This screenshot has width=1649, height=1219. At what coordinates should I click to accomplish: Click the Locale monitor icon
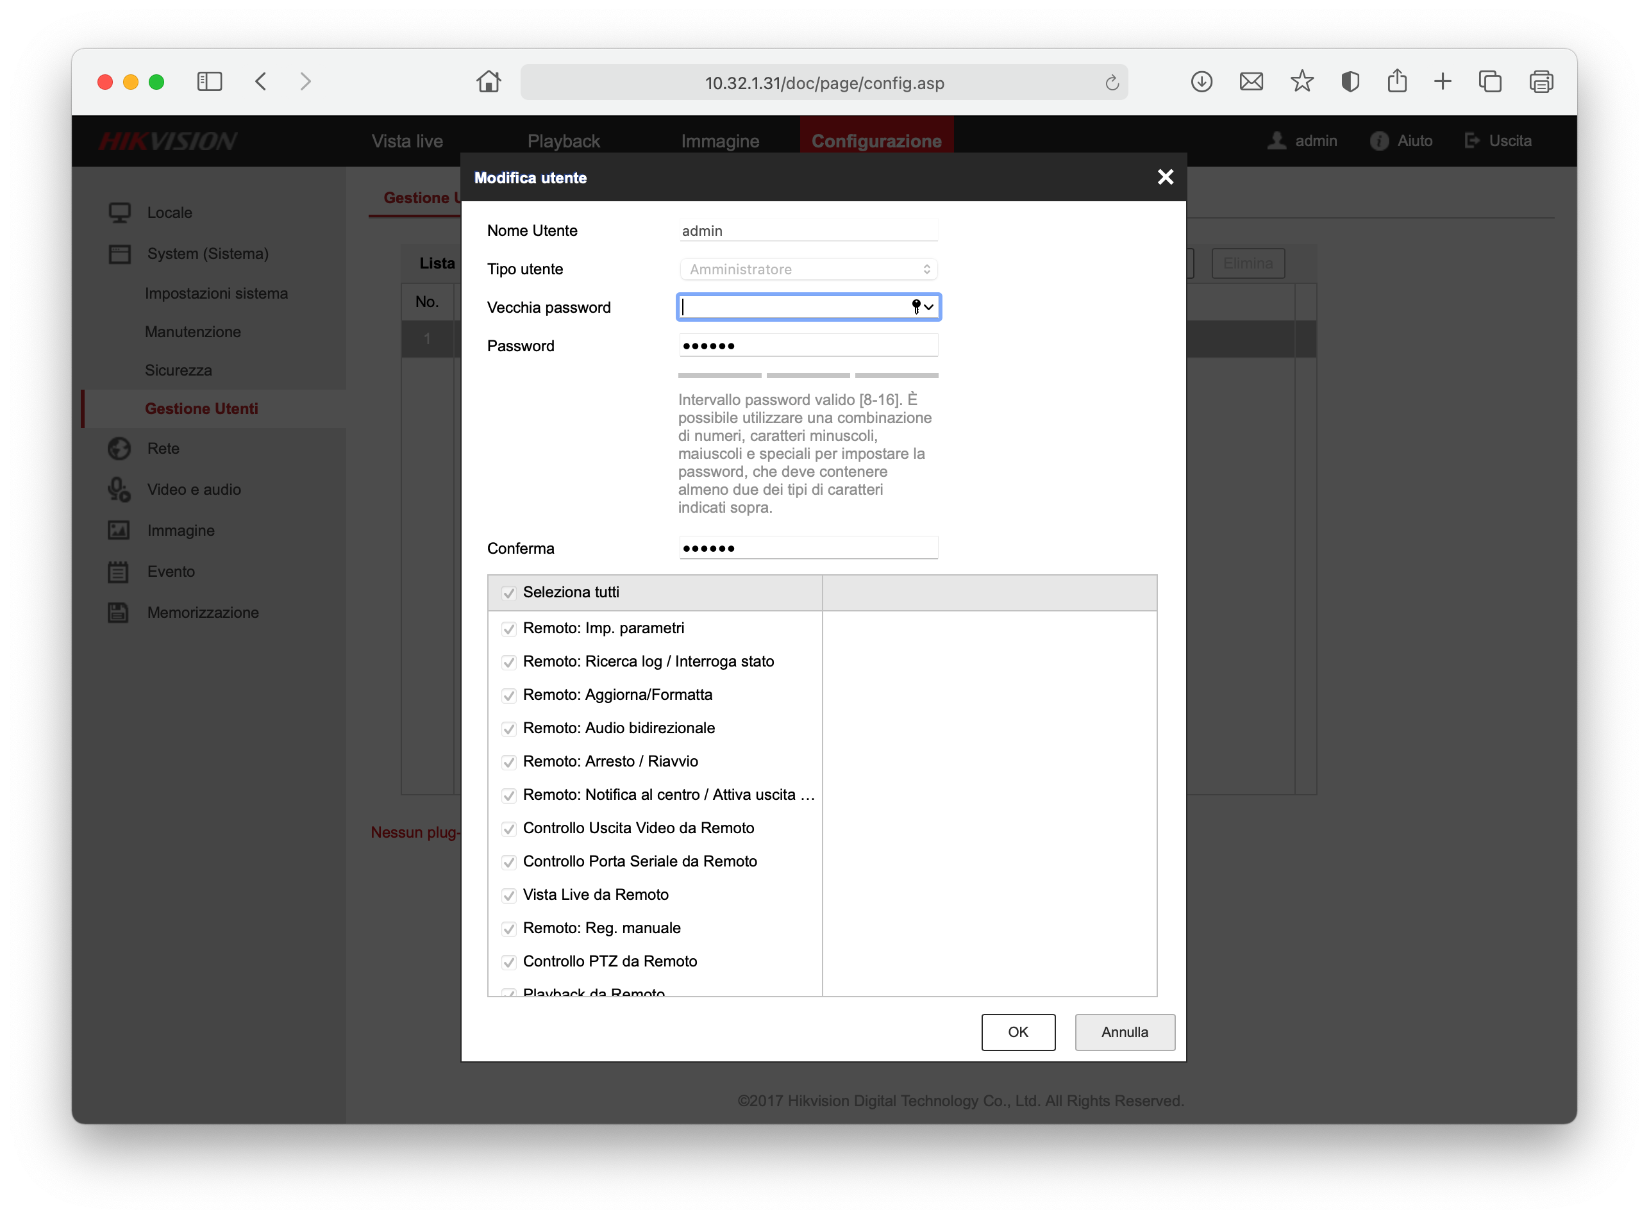click(x=120, y=213)
